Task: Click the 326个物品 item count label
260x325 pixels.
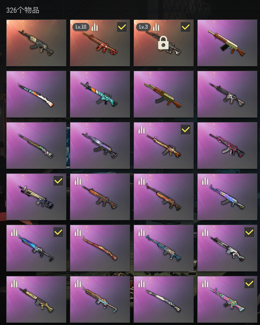Action: pos(23,10)
